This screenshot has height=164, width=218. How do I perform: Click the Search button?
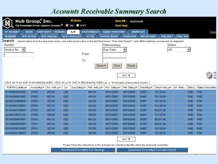point(101,66)
